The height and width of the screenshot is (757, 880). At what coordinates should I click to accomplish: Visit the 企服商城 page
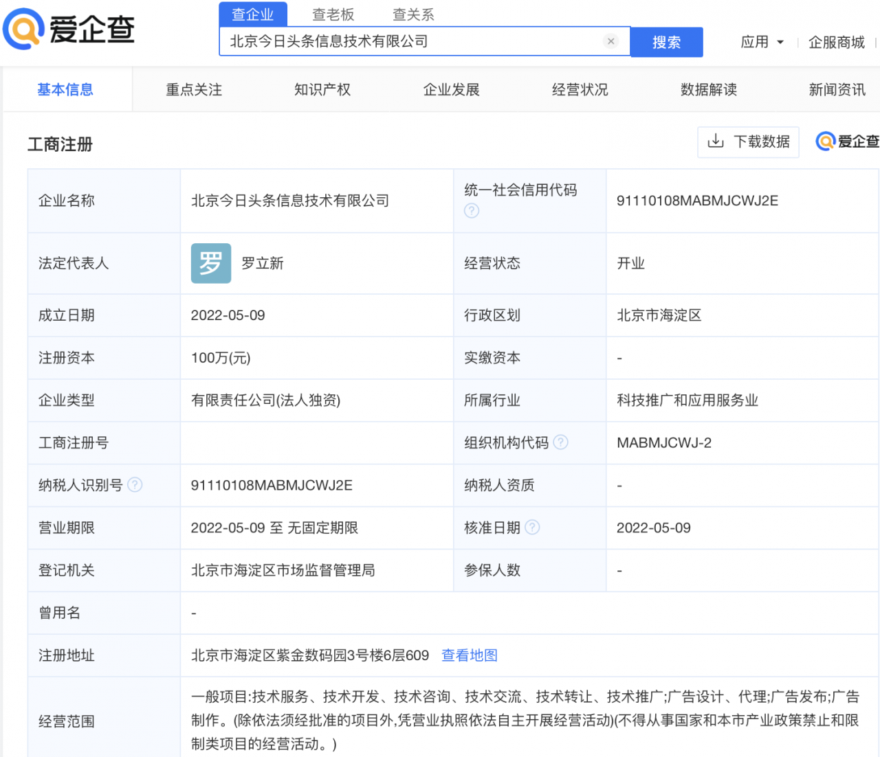pyautogui.click(x=836, y=41)
